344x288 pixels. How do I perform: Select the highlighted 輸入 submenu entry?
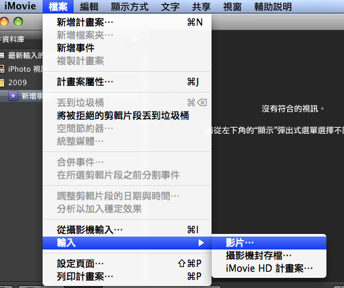pos(127,243)
